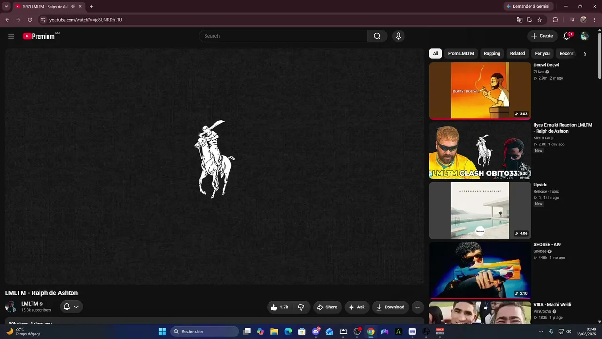Open Chrome media controls icon
Screen dimensions: 602x339
tap(572, 20)
